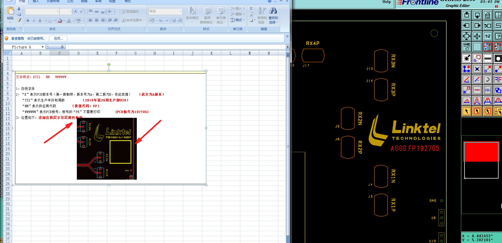Click the Genesis zoom out arrows icon
Screen dimensions: 502x243
[x=467, y=36]
